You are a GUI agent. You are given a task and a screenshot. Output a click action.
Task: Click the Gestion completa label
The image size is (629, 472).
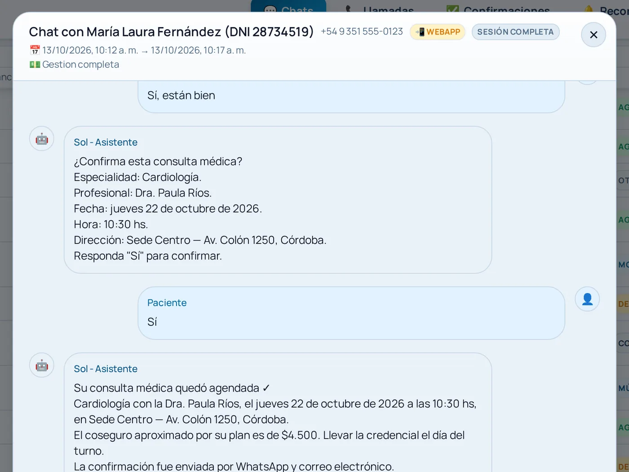point(80,64)
